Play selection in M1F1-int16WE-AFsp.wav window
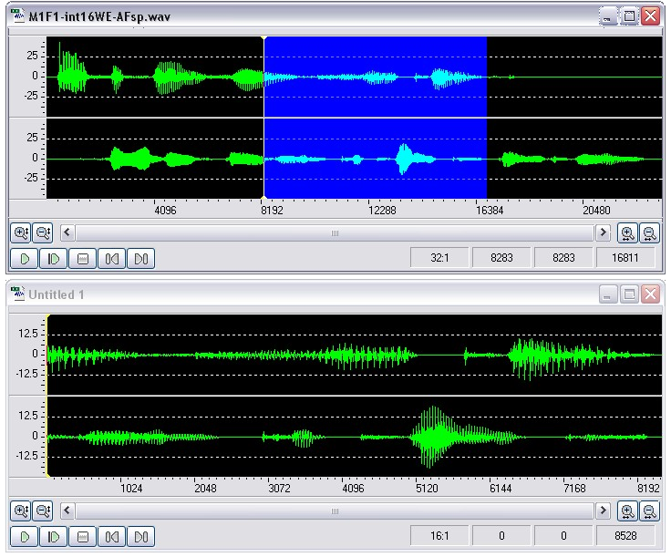This screenshot has height=557, width=671. pyautogui.click(x=53, y=259)
